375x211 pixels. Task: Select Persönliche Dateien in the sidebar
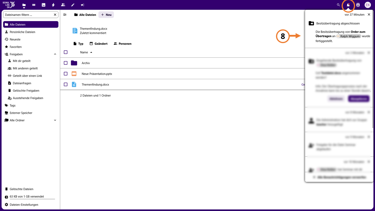(31, 32)
